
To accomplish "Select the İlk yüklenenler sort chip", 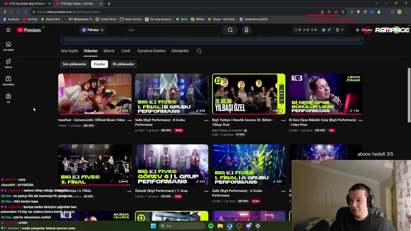I will click(123, 64).
